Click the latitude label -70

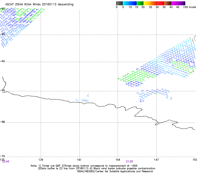pos(2,156)
